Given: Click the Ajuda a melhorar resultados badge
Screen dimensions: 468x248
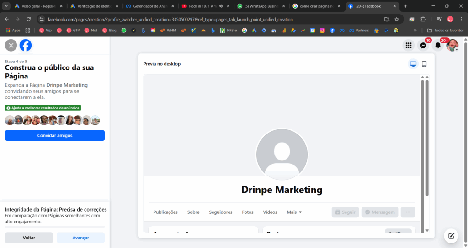Looking at the screenshot, I should [x=43, y=108].
